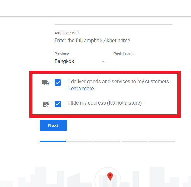Screen dimensions: 191x187
Task: Click the blue first step progress segment
Action: [53, 141]
